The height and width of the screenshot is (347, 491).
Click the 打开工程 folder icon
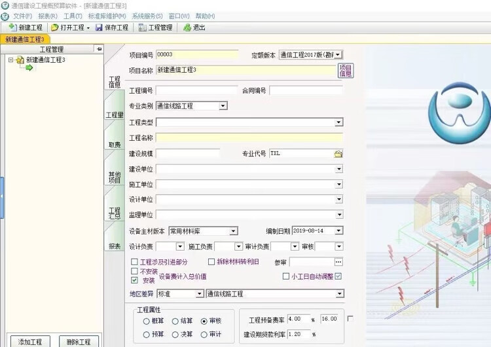[55, 27]
